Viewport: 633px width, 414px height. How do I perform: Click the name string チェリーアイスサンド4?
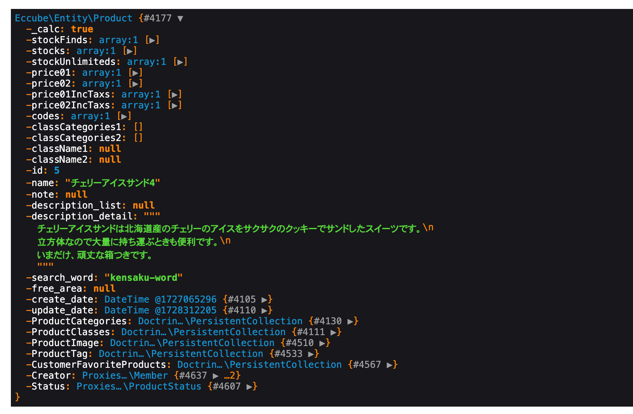click(113, 183)
